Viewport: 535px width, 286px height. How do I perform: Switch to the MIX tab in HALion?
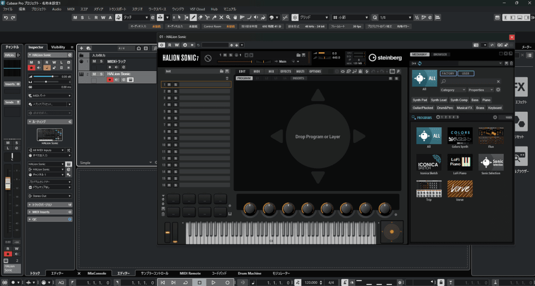point(271,71)
